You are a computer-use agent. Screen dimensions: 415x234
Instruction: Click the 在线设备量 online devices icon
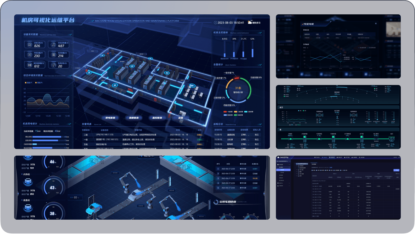(x=54, y=45)
